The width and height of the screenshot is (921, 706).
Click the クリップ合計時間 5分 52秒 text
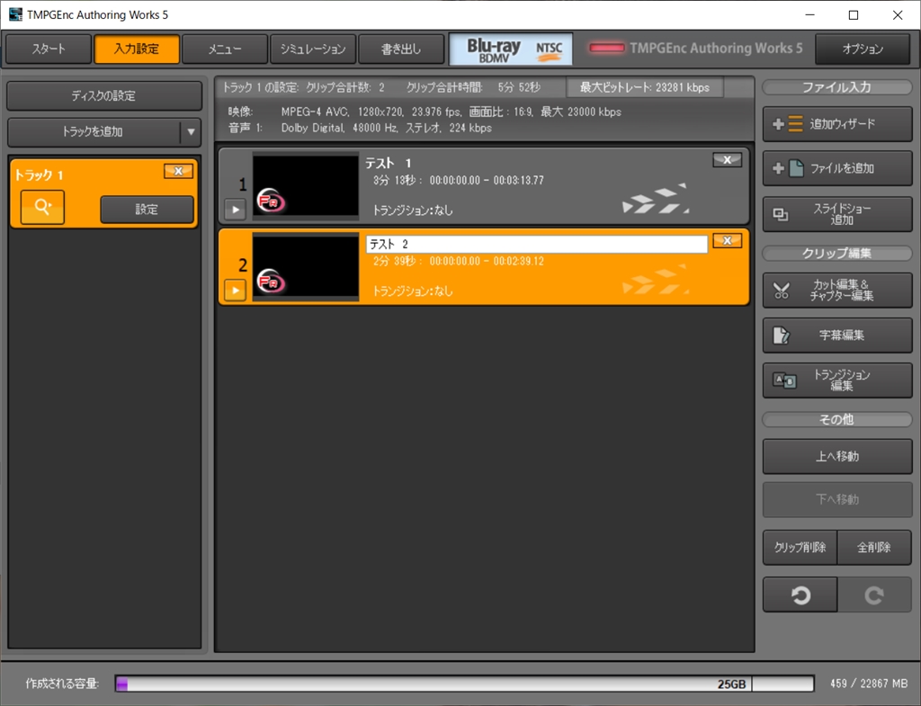click(473, 87)
